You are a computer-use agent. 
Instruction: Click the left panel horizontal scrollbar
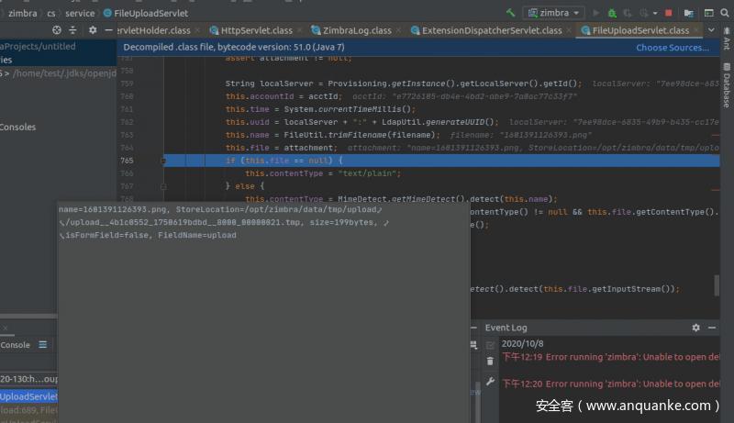pyautogui.click(x=28, y=317)
